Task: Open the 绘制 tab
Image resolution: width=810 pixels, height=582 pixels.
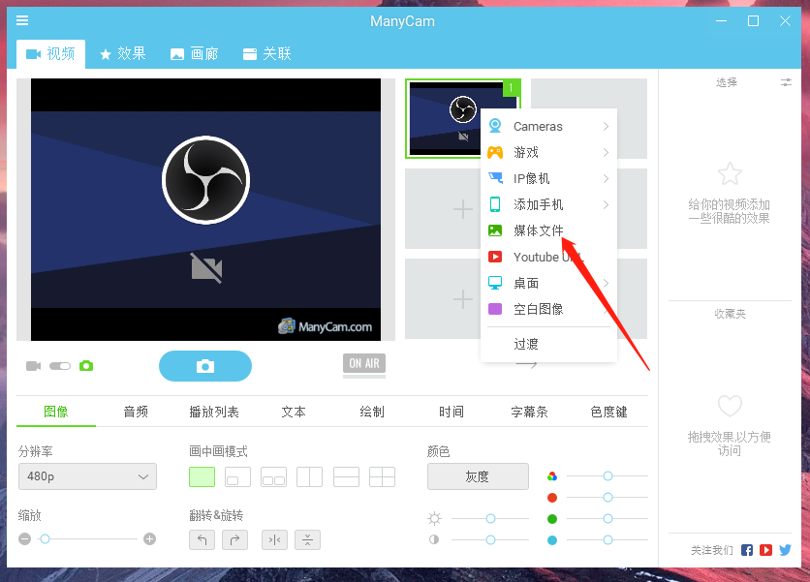Action: click(x=372, y=413)
